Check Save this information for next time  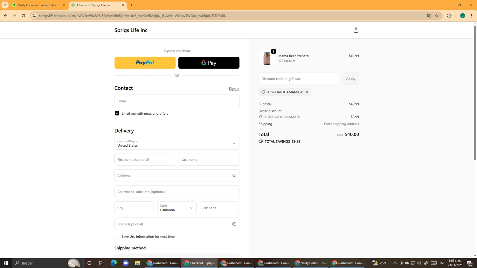117,236
